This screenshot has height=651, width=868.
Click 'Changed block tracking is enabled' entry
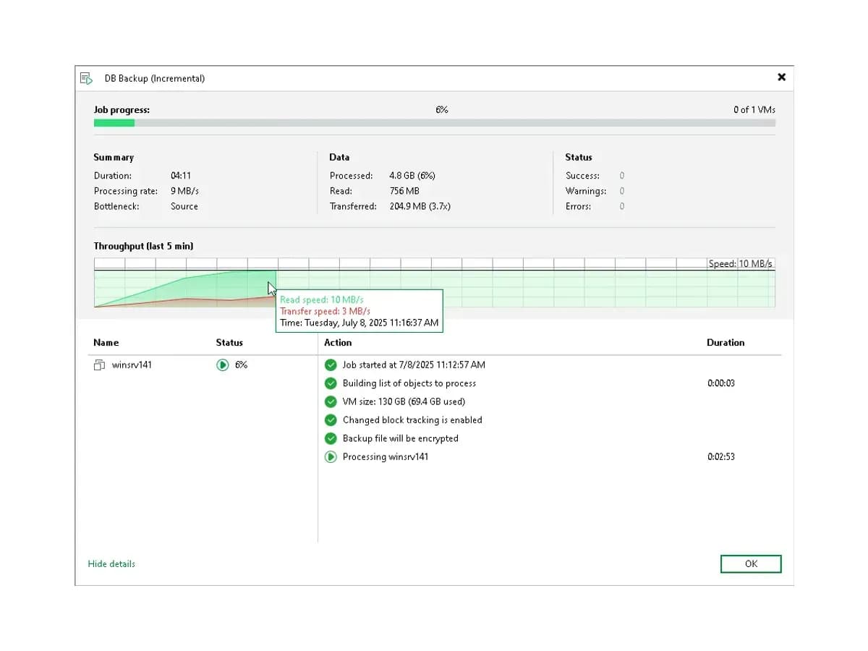[412, 420]
